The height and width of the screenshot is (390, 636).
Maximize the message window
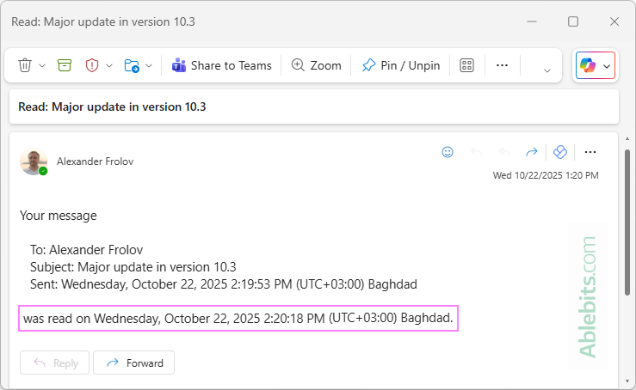tap(572, 21)
